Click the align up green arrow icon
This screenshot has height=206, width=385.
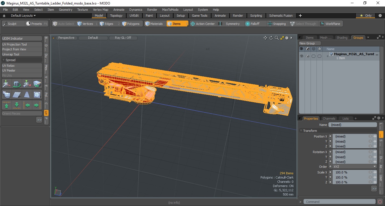click(7, 105)
